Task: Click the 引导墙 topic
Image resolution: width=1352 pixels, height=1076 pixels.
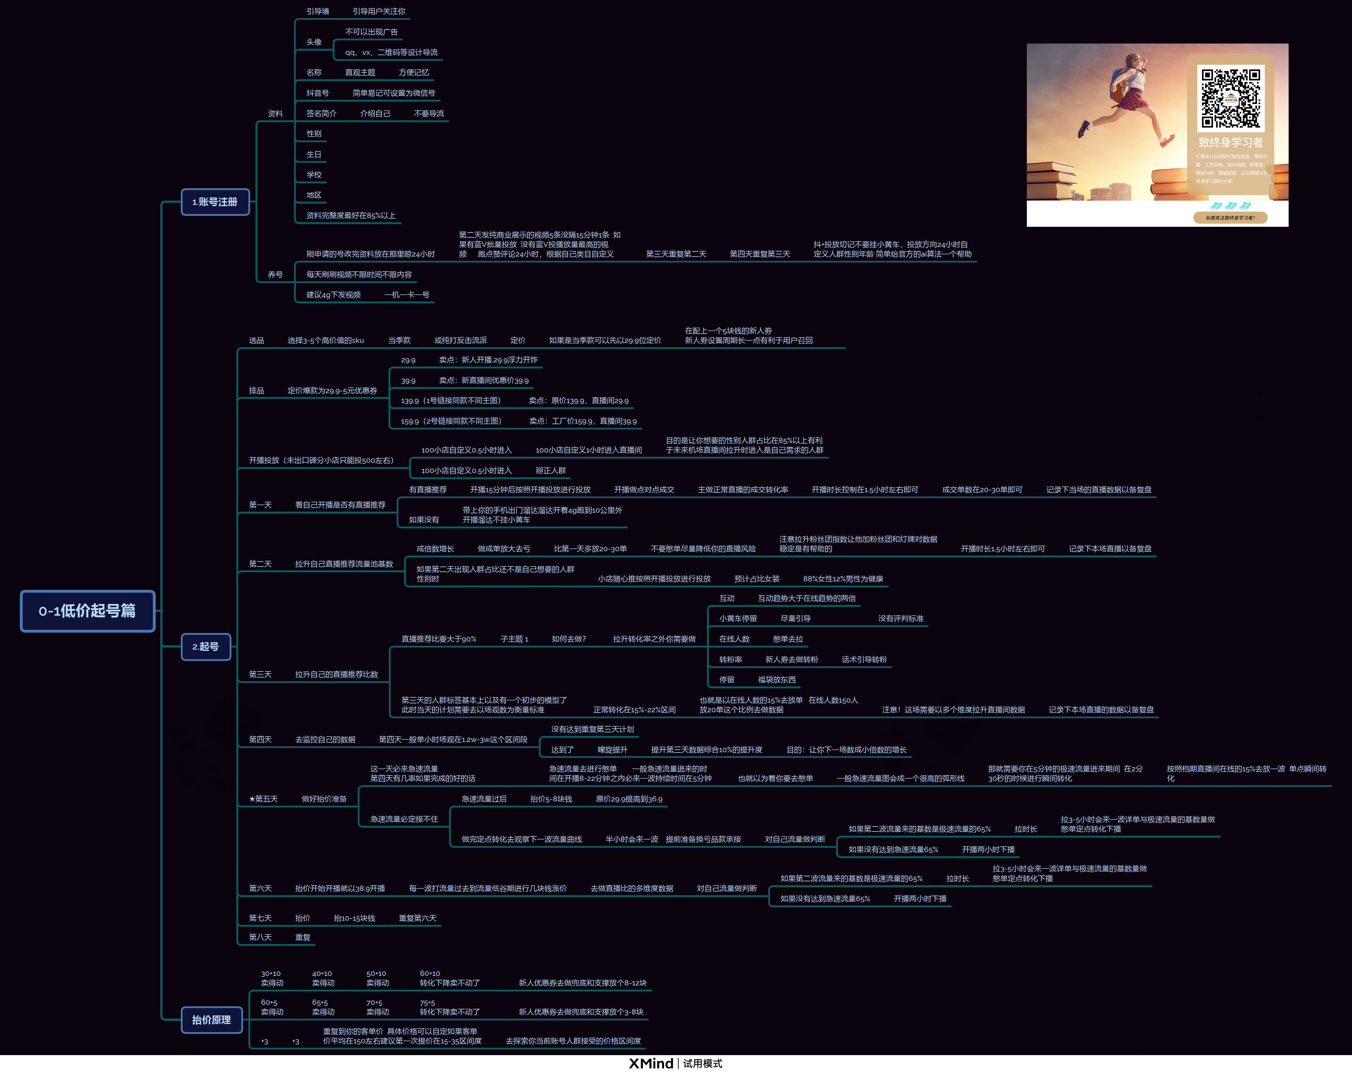Action: tap(317, 11)
